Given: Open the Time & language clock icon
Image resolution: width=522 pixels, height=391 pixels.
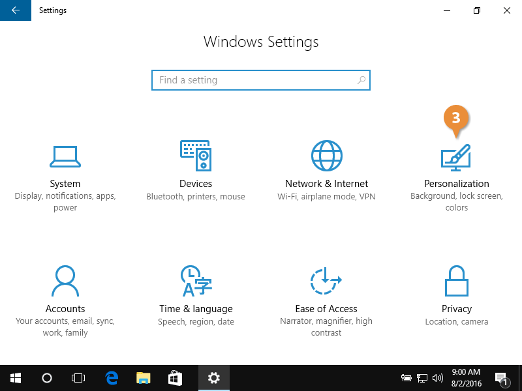Looking at the screenshot, I should 196,281.
